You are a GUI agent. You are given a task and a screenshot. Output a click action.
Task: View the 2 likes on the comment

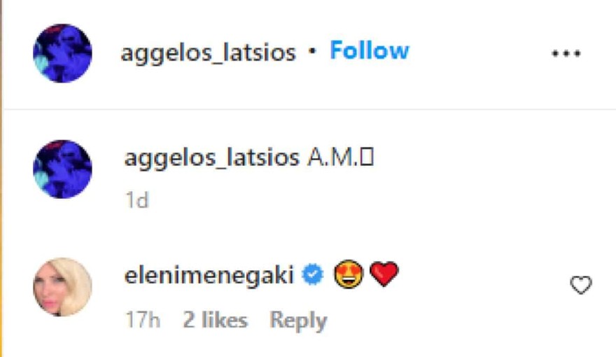tap(215, 321)
